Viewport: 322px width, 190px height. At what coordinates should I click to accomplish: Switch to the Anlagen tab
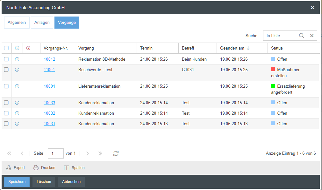42,22
